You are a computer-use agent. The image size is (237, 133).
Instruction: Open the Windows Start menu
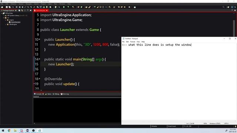coord(3,130)
